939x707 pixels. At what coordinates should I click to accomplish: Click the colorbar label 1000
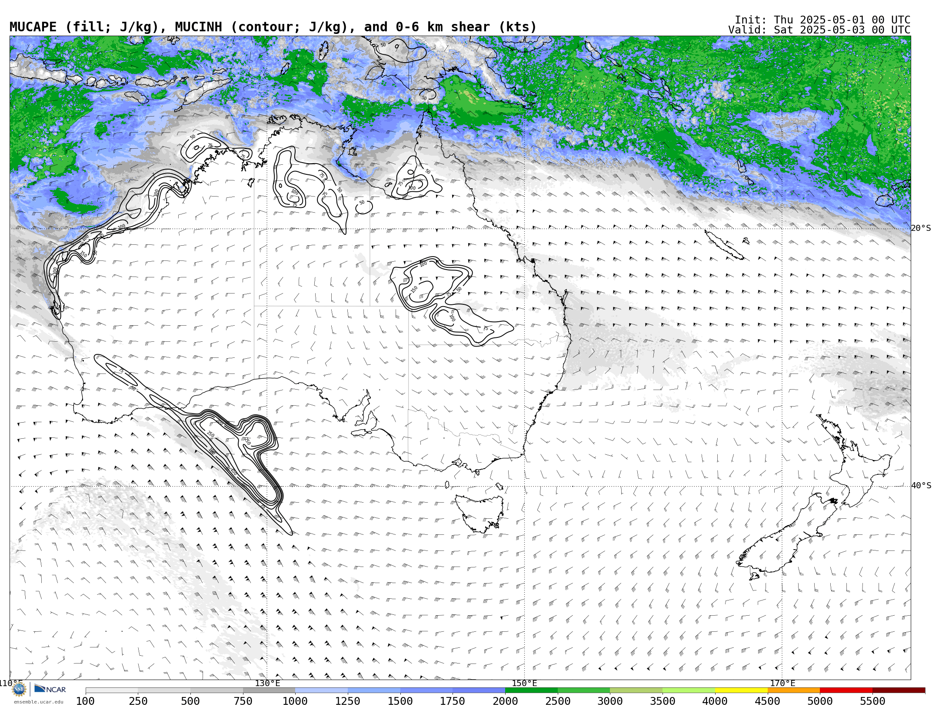click(x=296, y=701)
